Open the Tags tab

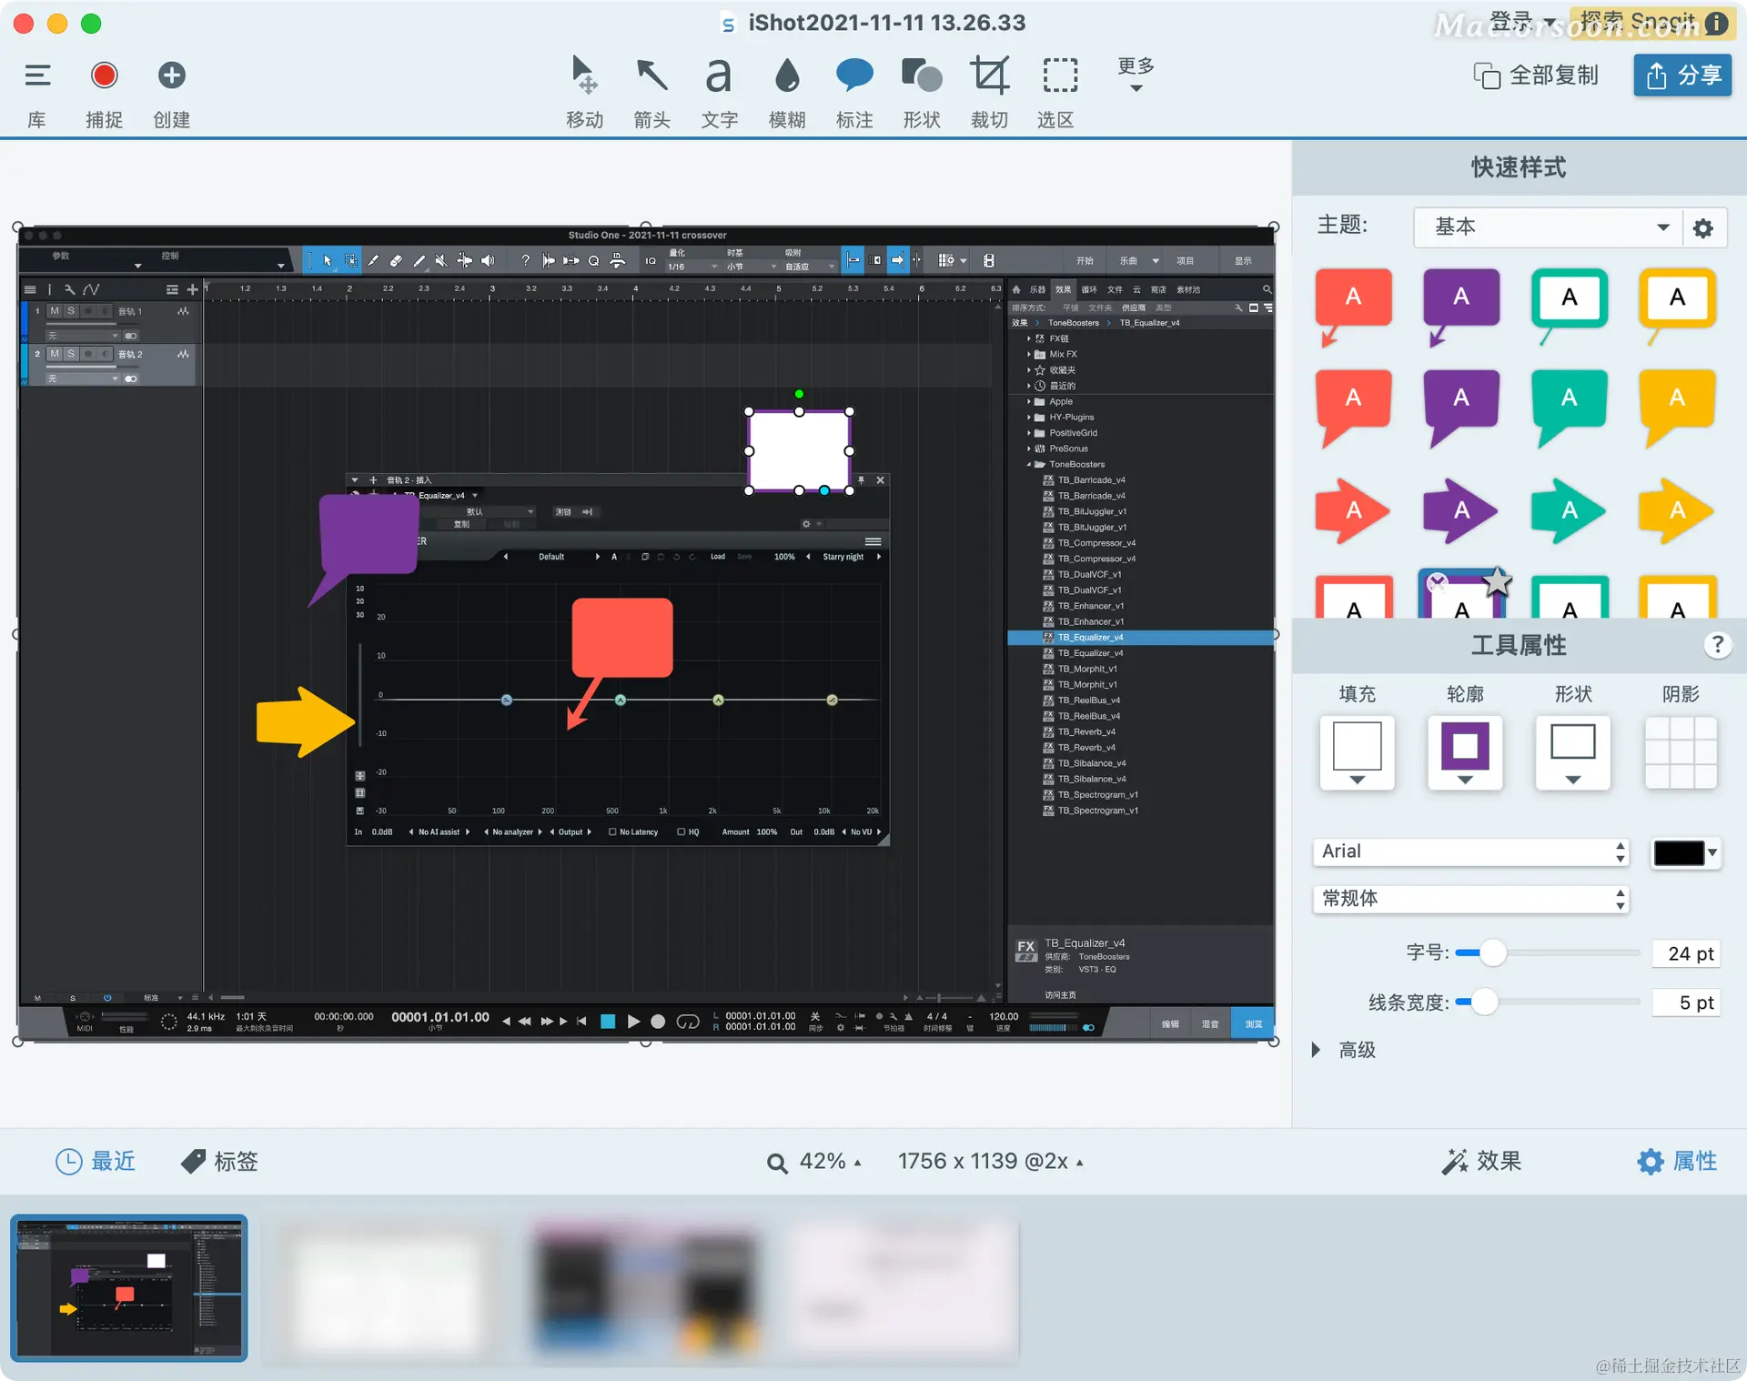coord(219,1161)
